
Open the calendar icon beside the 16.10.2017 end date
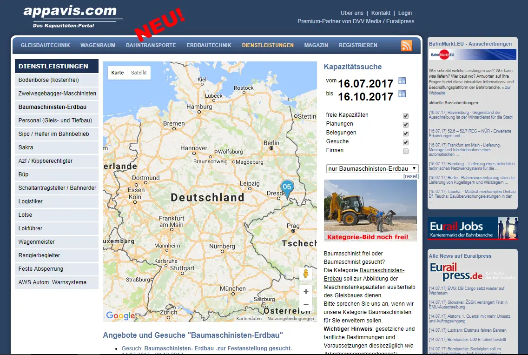click(402, 94)
